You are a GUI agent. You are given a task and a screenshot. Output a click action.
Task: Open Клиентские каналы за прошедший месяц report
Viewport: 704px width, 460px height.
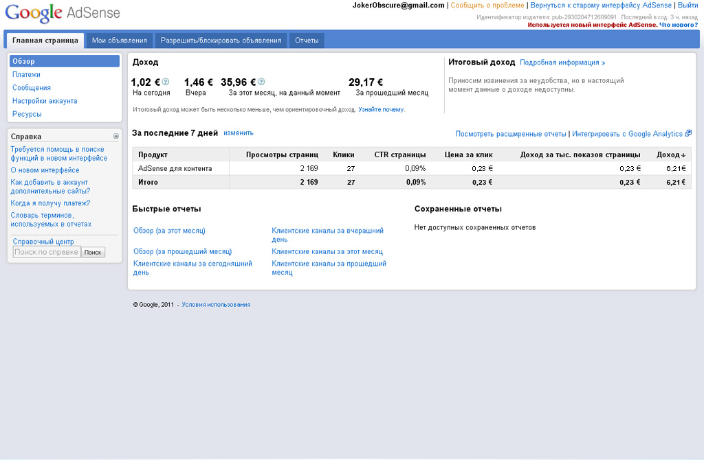[329, 268]
